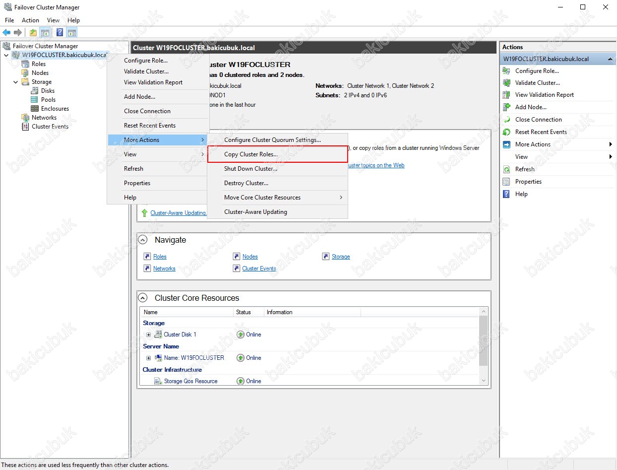Collapse the W19FOCLUSTER.bakicubuk.local Actions header arrow
The width and height of the screenshot is (617, 470).
610,59
